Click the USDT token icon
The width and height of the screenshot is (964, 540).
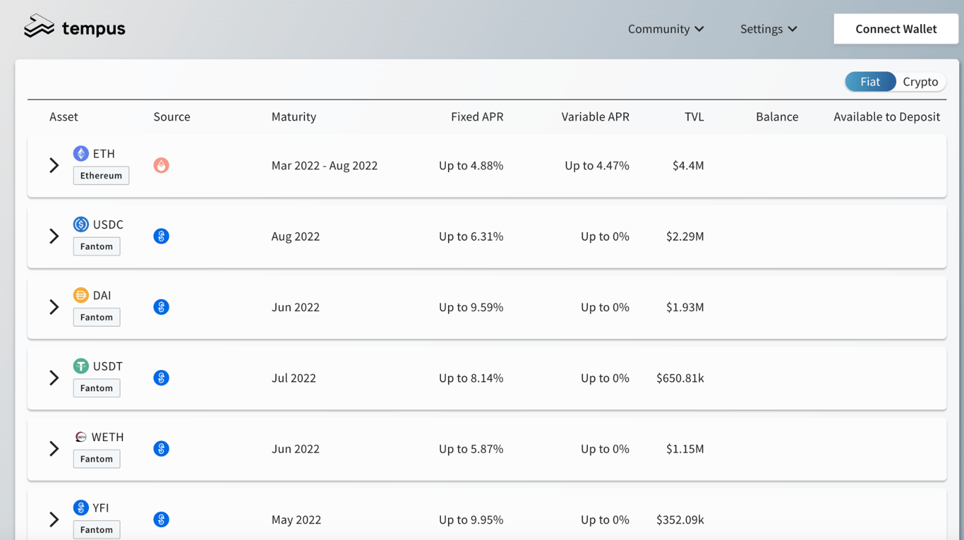pyautogui.click(x=81, y=366)
